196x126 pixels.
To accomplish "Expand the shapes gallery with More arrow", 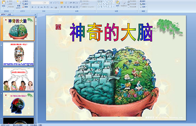I will point(114,6).
